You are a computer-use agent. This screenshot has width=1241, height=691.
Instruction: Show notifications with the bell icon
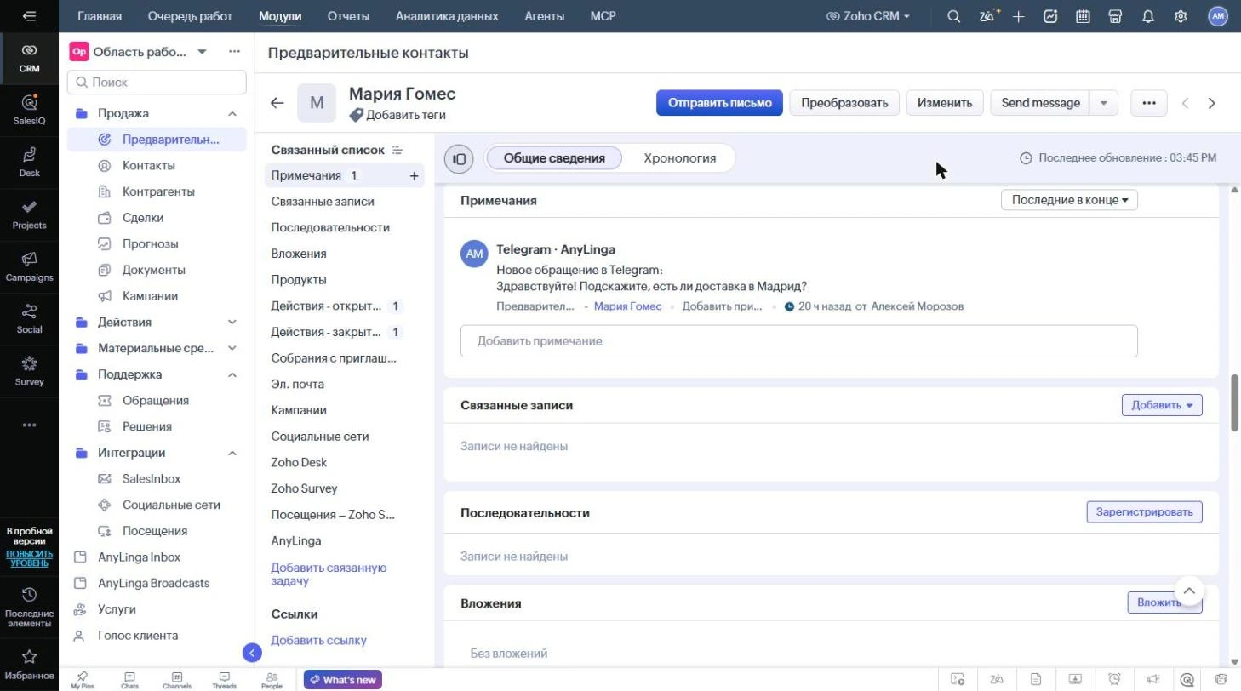click(x=1148, y=16)
